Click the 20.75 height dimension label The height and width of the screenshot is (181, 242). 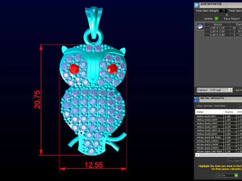[37, 100]
